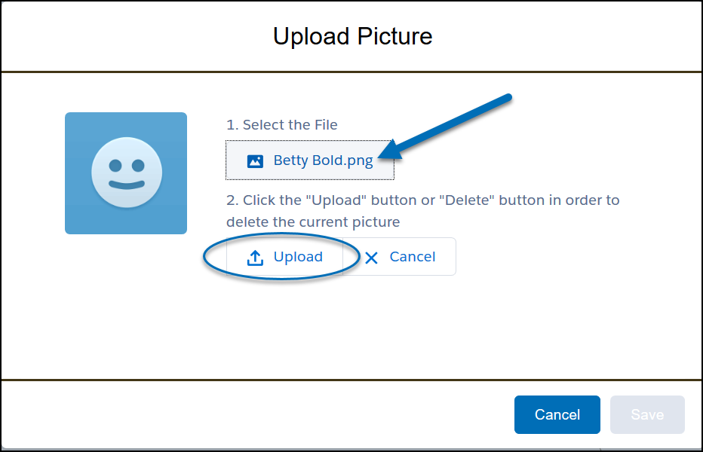Click the smiley face avatar icon
The image size is (703, 452).
[x=126, y=173]
